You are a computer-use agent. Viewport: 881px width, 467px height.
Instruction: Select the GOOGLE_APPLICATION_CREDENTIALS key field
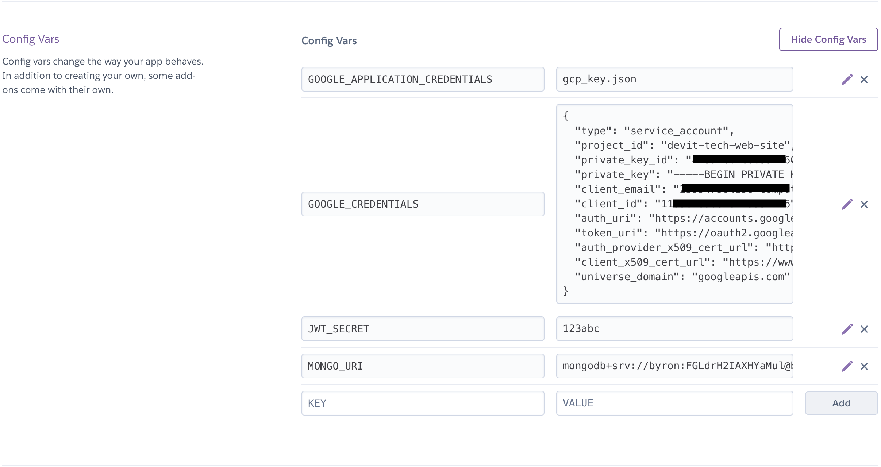click(x=423, y=79)
